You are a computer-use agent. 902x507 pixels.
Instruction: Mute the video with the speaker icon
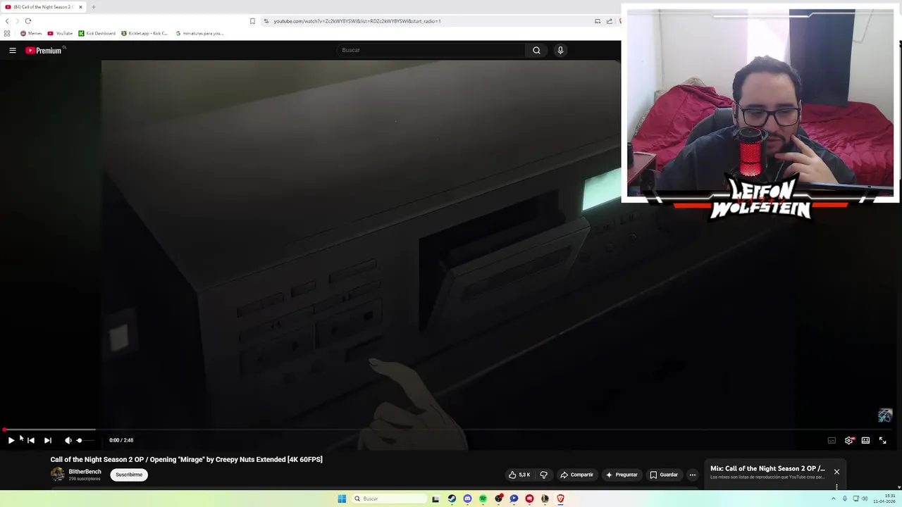(x=68, y=440)
